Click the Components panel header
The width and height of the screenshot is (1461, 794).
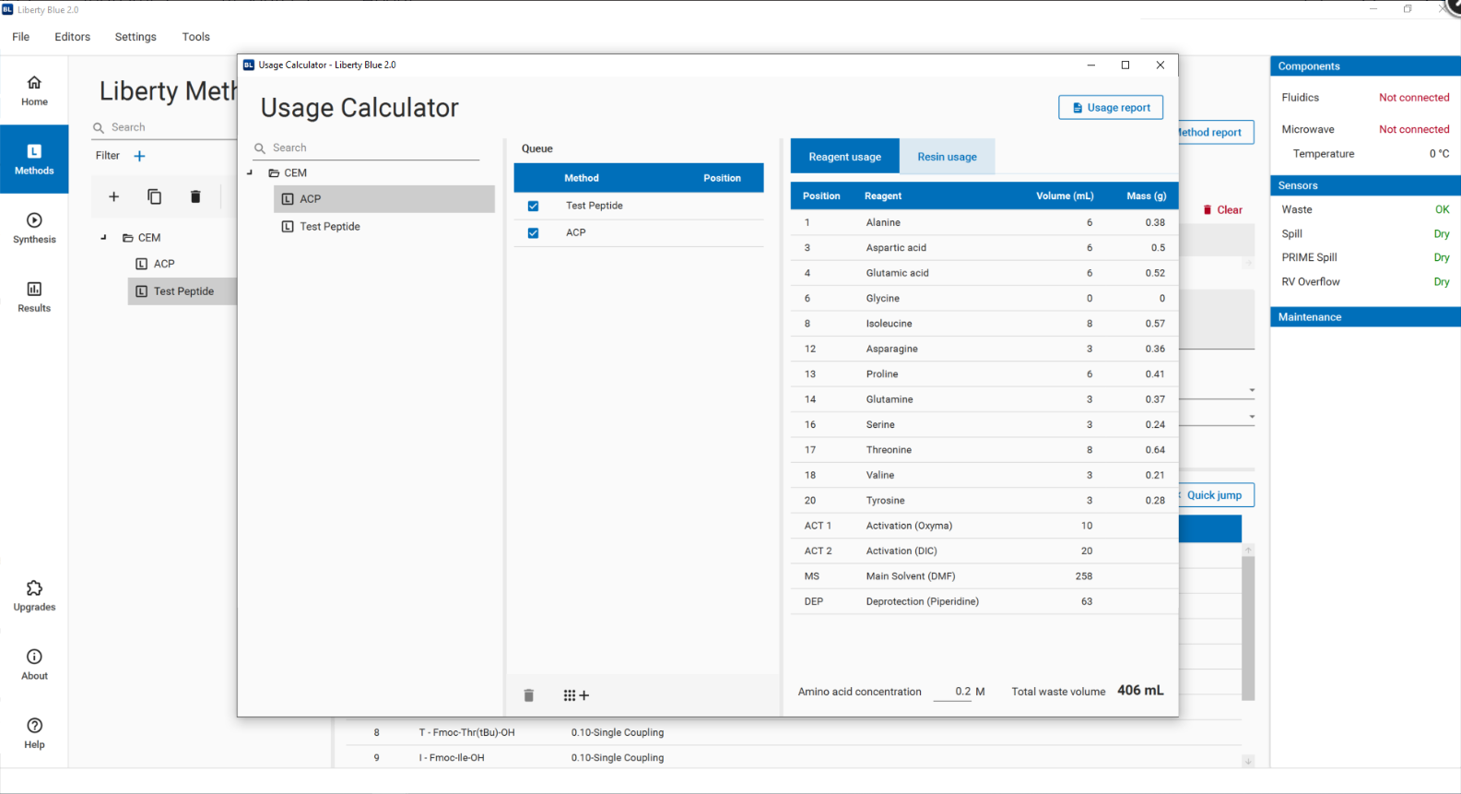coord(1365,66)
